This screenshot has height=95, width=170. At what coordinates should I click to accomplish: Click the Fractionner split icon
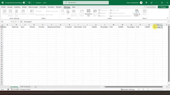pos(99,10)
